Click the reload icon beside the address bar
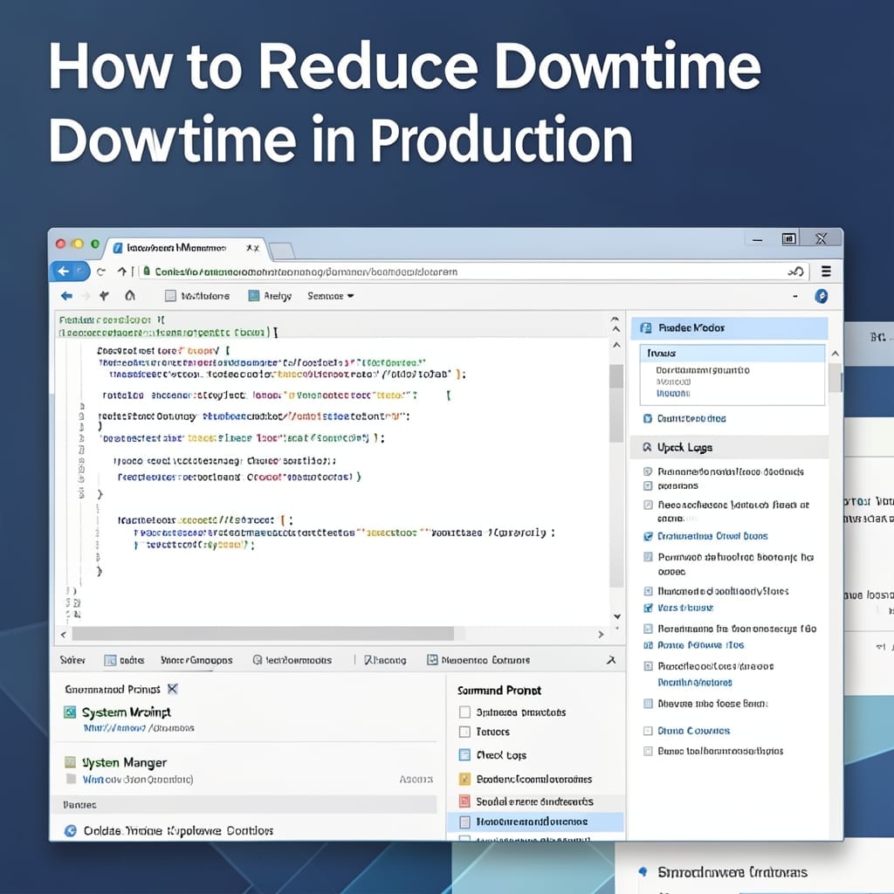The width and height of the screenshot is (894, 894). (x=101, y=272)
